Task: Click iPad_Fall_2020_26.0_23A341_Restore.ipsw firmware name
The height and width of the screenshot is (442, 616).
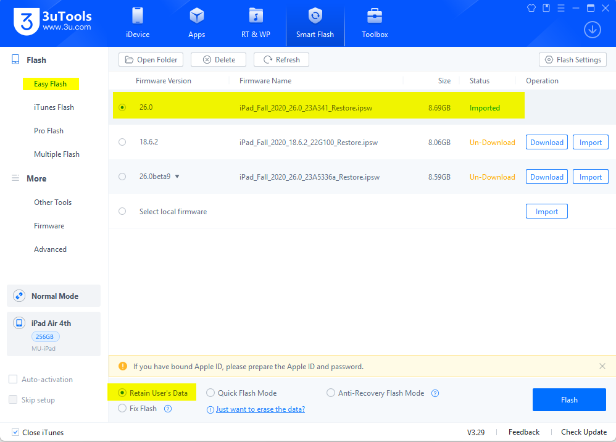Action: coord(306,107)
